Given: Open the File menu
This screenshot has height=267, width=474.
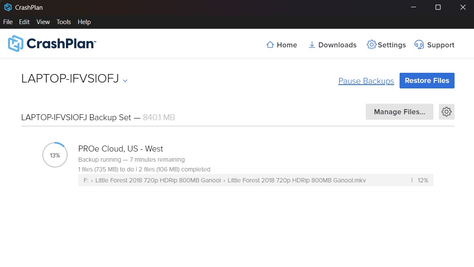Looking at the screenshot, I should point(8,22).
